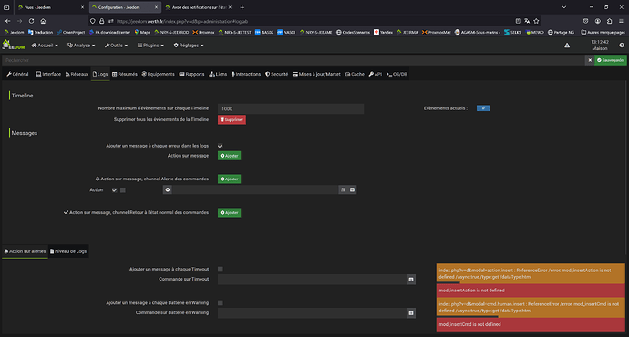
Task: Expand the Accueil dropdown menu
Action: tap(45, 46)
